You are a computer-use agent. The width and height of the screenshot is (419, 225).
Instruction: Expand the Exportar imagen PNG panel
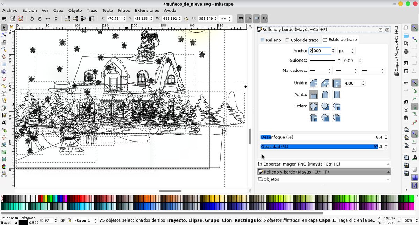[x=324, y=164]
